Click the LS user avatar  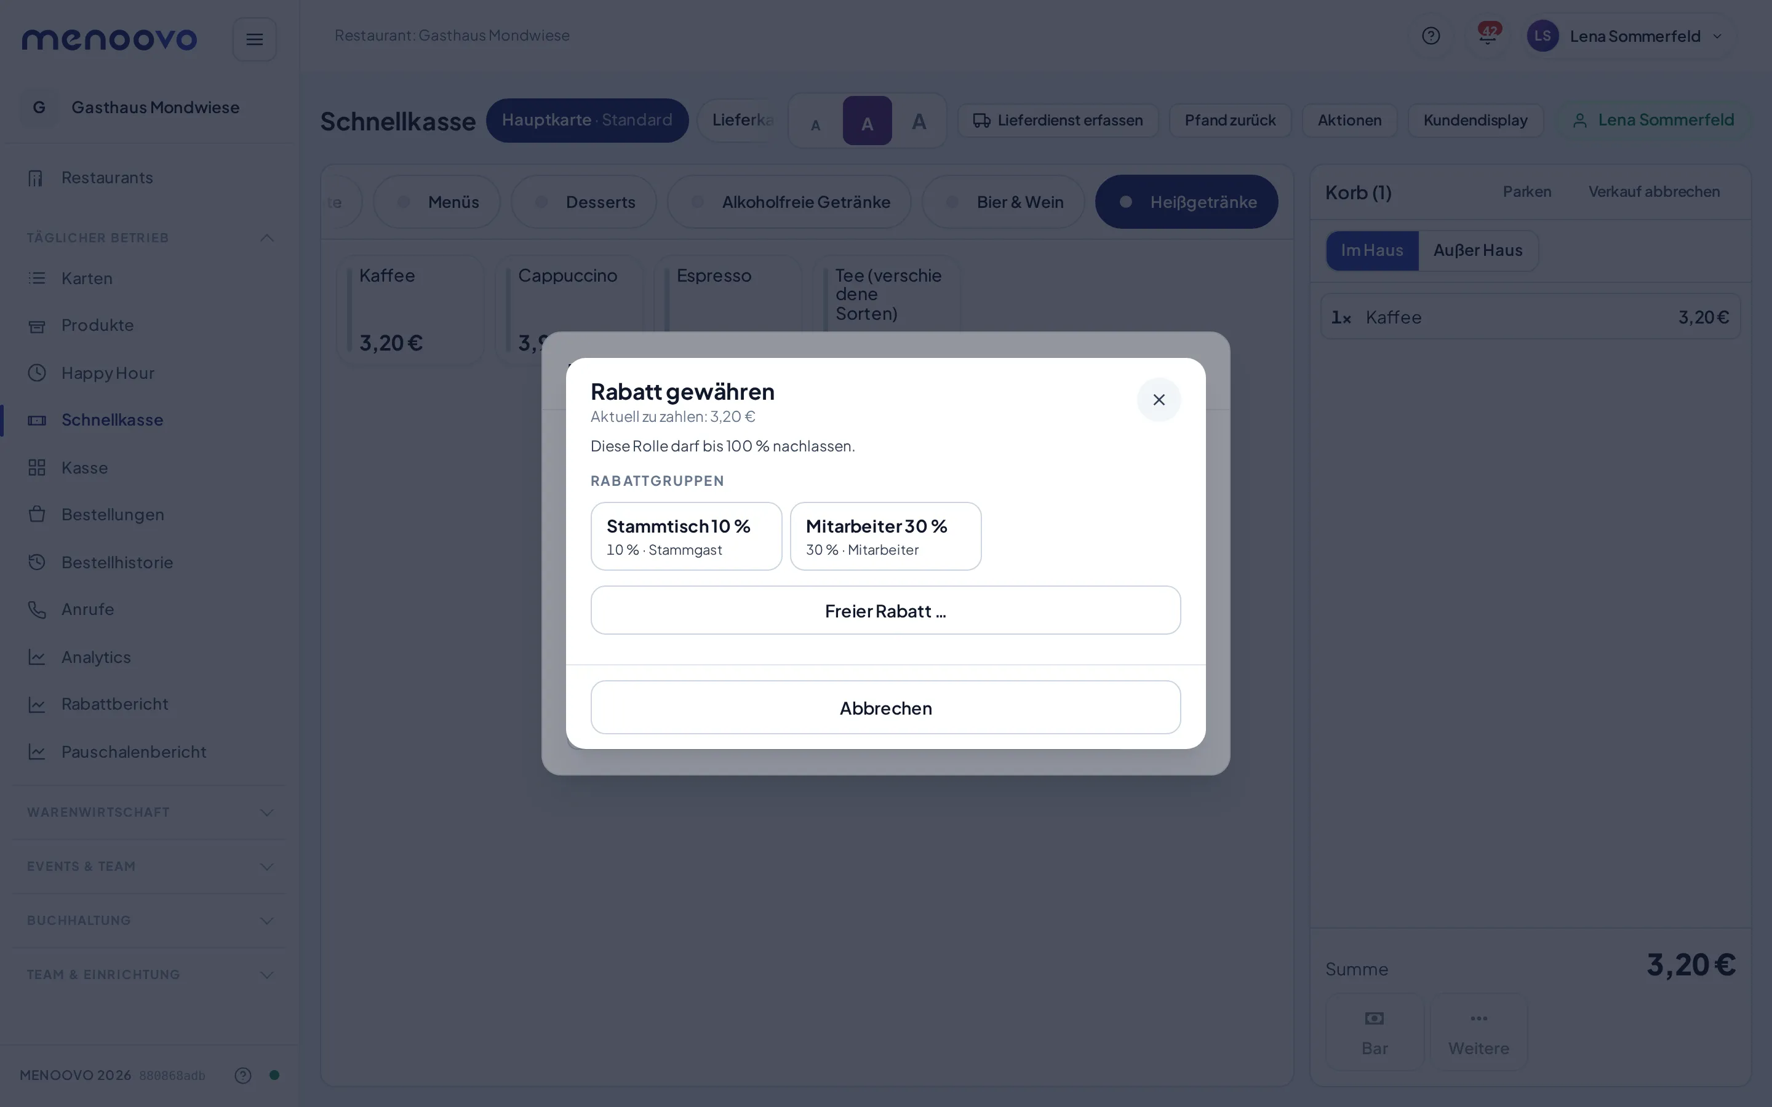1542,36
